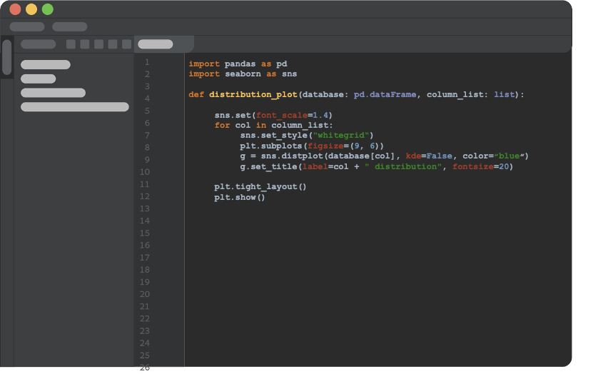Click the second square toolbar icon
The width and height of the screenshot is (608, 374).
[x=85, y=44]
